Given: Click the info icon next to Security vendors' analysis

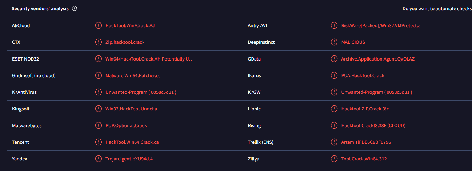Looking at the screenshot, I should (75, 8).
